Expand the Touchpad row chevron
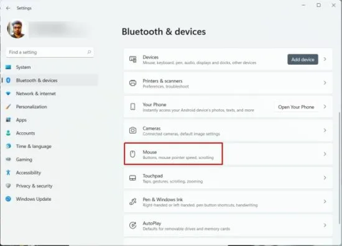342x246 pixels. tap(325, 178)
